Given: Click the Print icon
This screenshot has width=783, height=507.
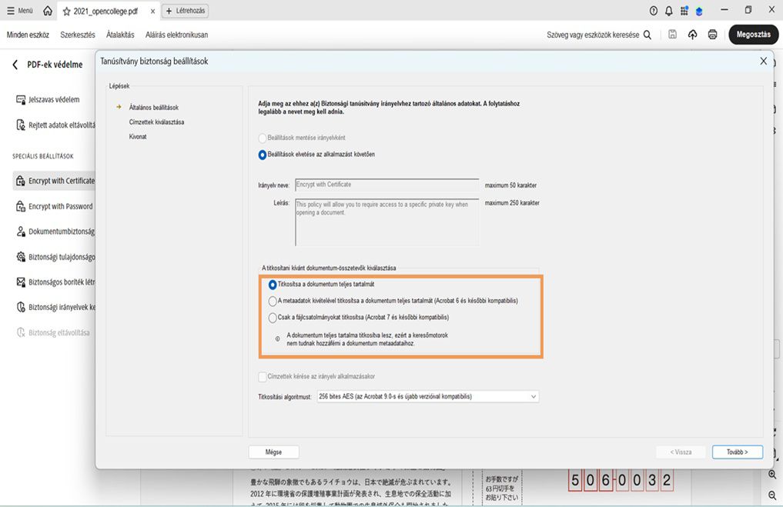Looking at the screenshot, I should [713, 35].
